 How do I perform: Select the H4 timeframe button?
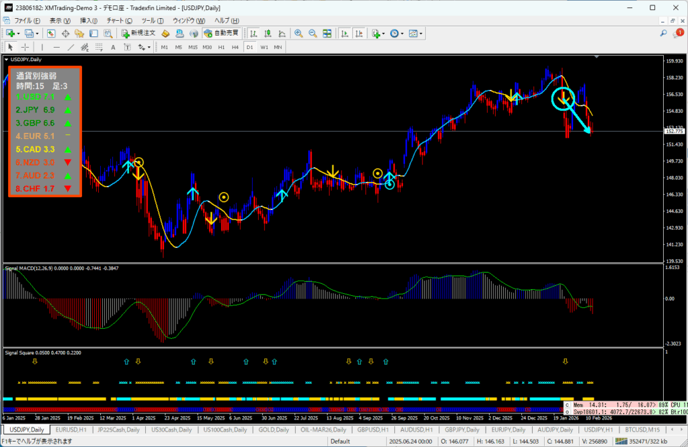[x=235, y=47]
